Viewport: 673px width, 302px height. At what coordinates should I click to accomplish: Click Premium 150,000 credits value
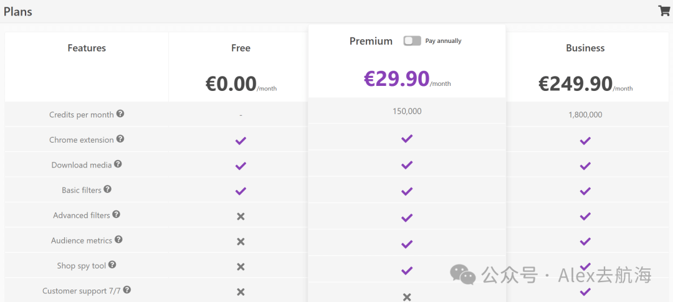pos(407,111)
